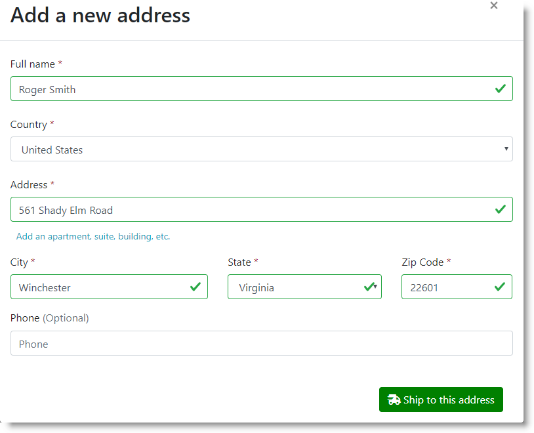Click the Full name label

[33, 64]
